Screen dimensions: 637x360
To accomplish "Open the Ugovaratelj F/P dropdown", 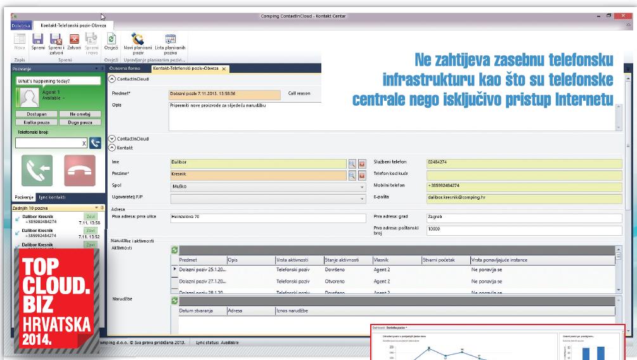I will 363,199.
